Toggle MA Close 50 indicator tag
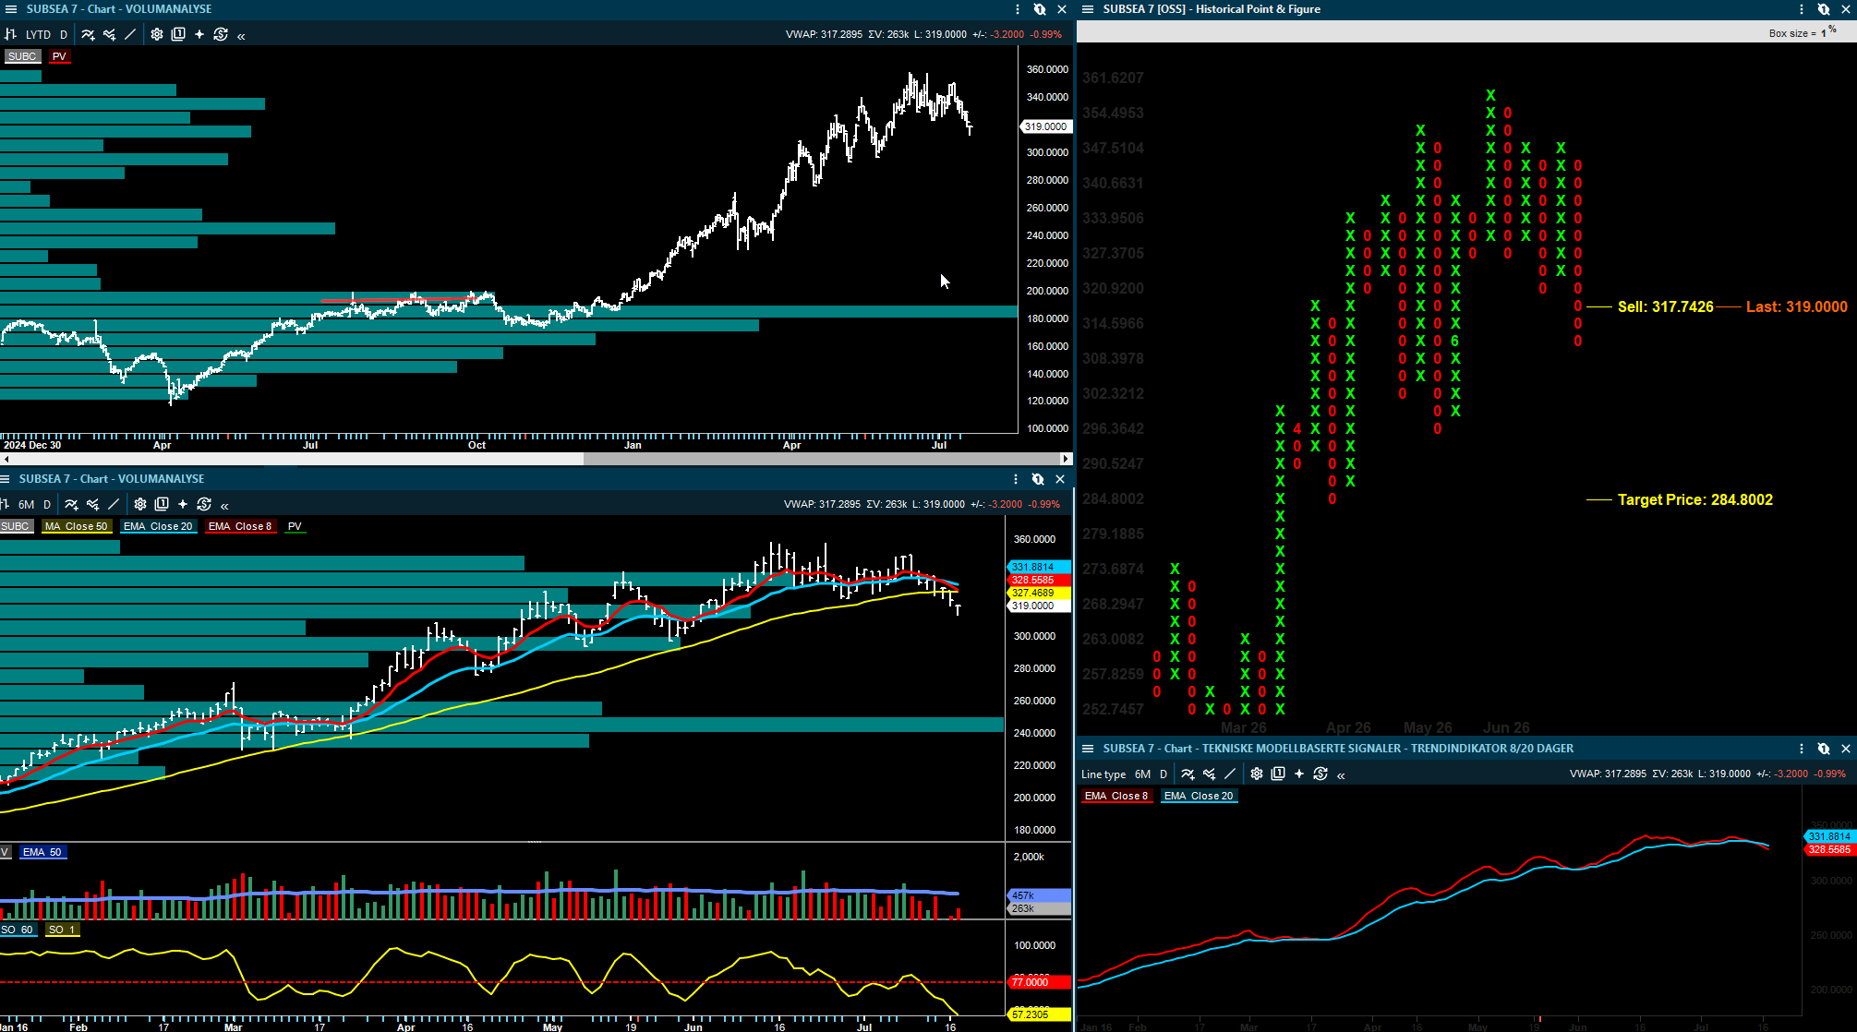Viewport: 1857px width, 1032px height. [x=76, y=526]
